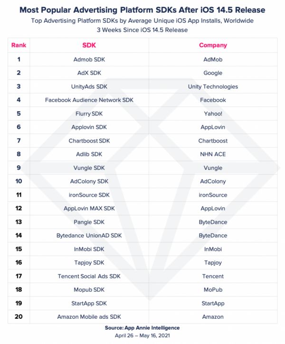This screenshot has width=285, height=344.
Task: Click the SDK column header
Action: [x=89, y=46]
